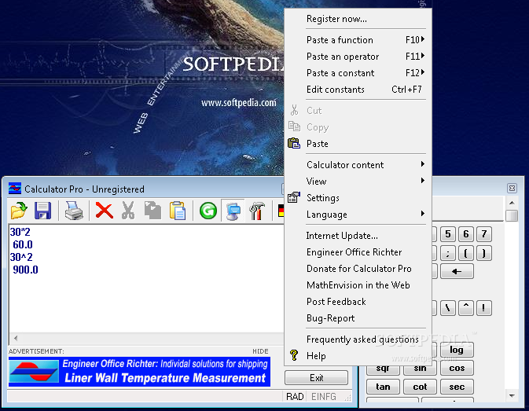The width and height of the screenshot is (529, 411).
Task: Close the keypad panel with X button
Action: coord(512,188)
